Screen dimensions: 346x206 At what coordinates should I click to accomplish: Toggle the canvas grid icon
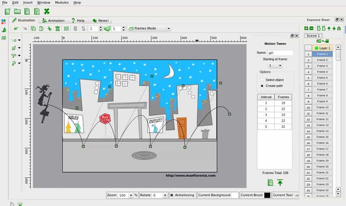point(66,28)
